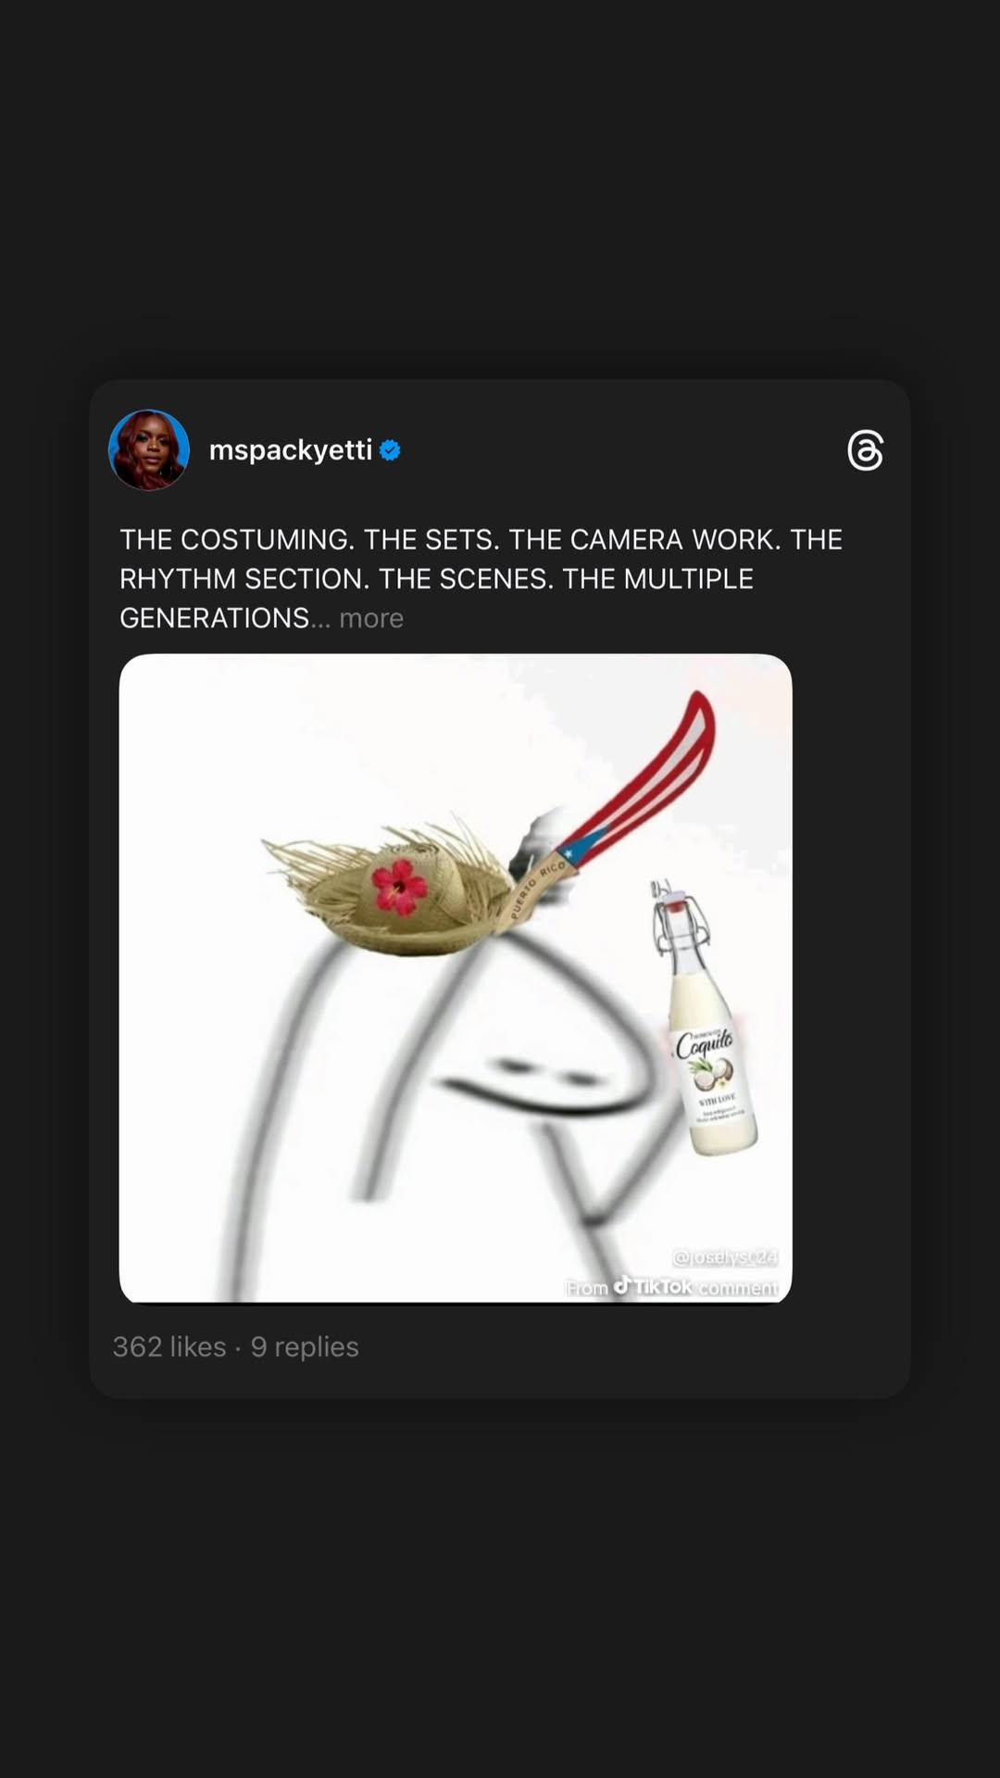Click the 'From TikTok comment' caption
The height and width of the screenshot is (1778, 1000).
coord(673,1287)
